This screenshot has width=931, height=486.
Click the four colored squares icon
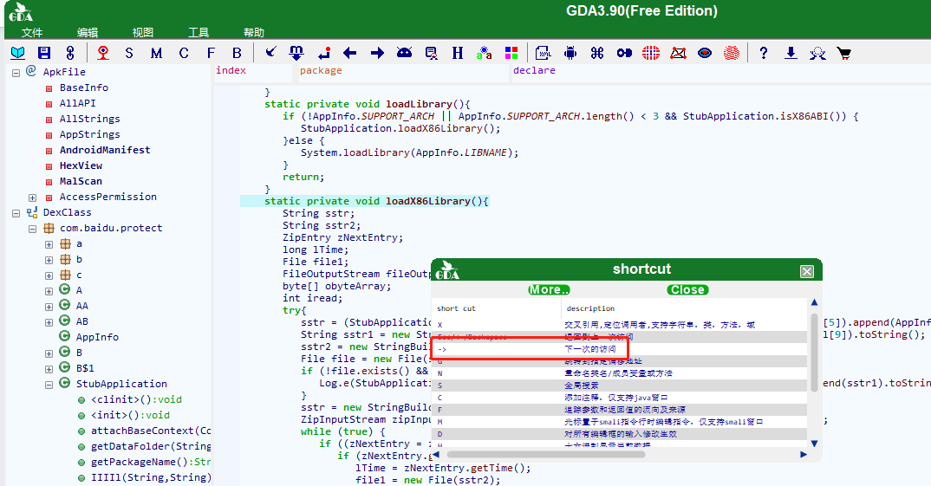pyautogui.click(x=511, y=53)
